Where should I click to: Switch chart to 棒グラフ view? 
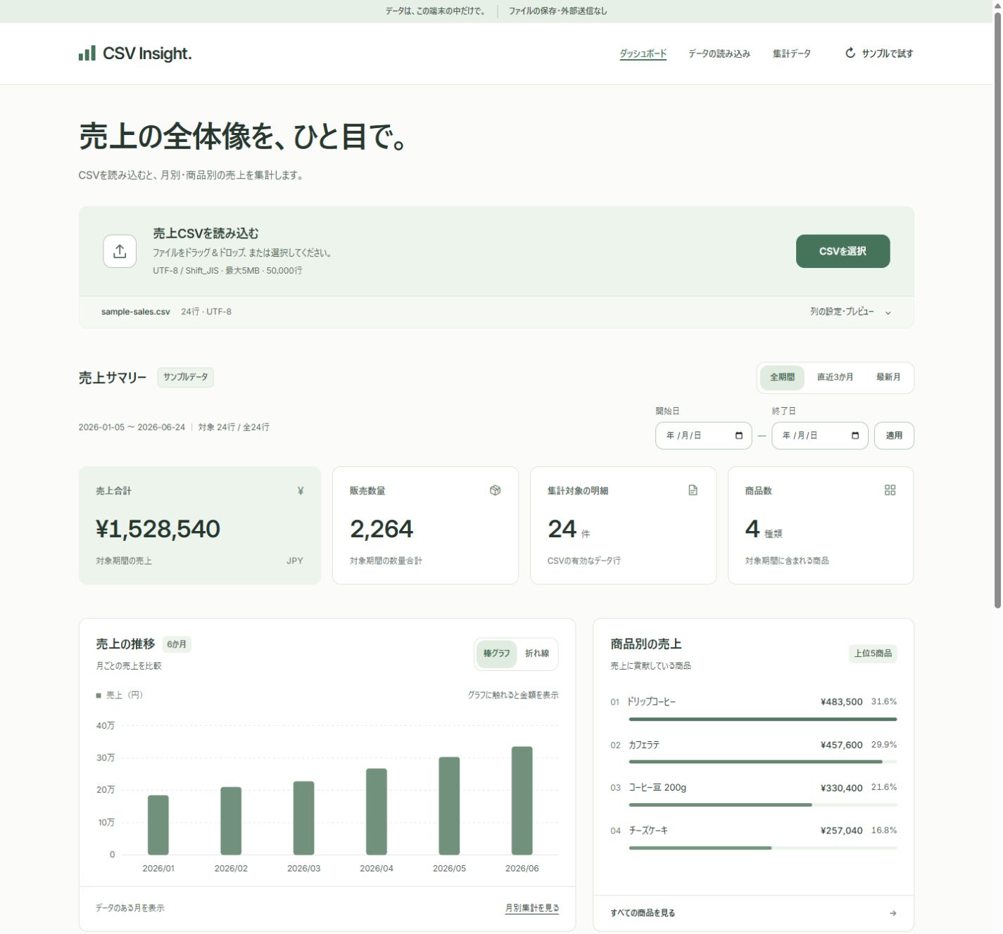click(497, 653)
